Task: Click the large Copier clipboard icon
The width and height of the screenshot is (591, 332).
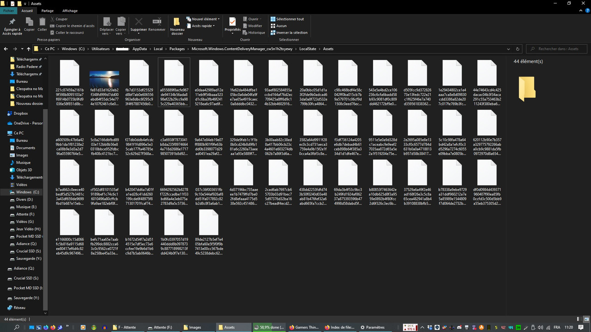Action: (x=29, y=24)
